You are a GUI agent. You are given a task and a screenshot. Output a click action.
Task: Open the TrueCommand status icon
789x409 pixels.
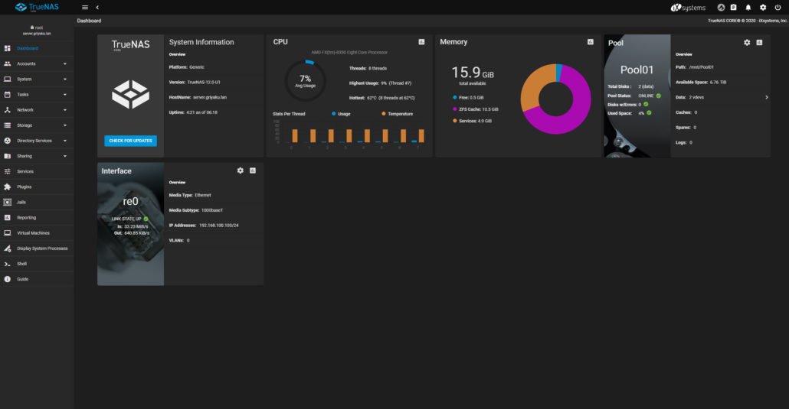pyautogui.click(x=721, y=7)
